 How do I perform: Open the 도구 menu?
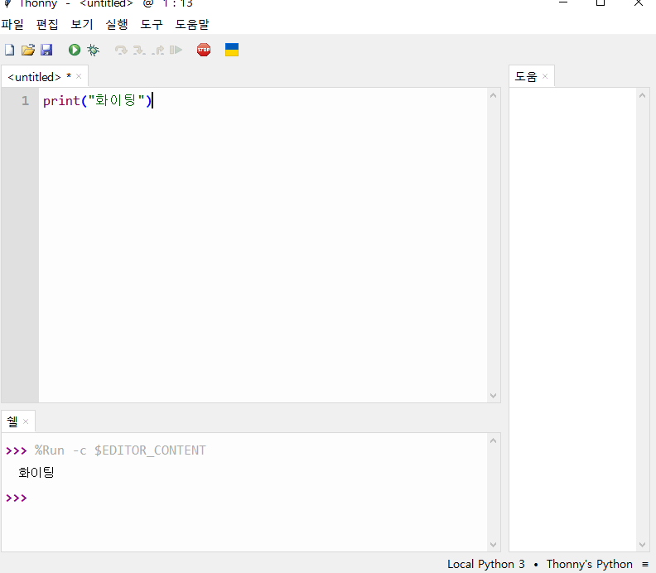(x=151, y=24)
